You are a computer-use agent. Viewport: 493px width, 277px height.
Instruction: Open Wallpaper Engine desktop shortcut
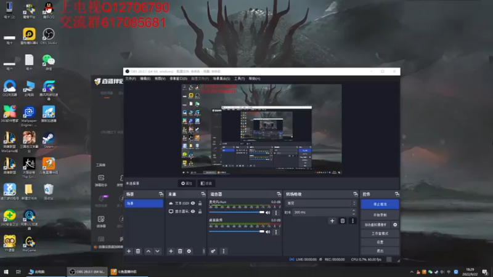29,116
